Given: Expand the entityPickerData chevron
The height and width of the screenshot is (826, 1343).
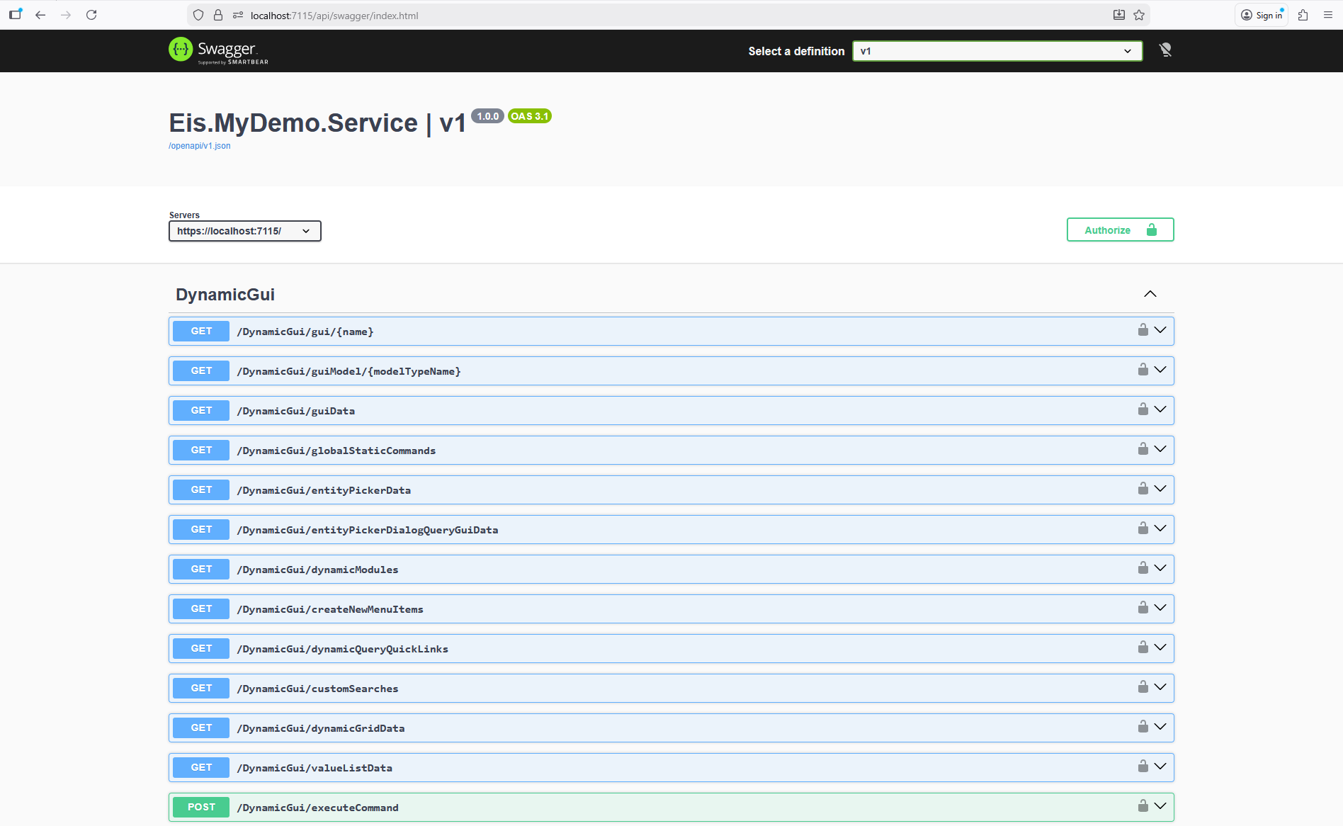Looking at the screenshot, I should coord(1160,489).
